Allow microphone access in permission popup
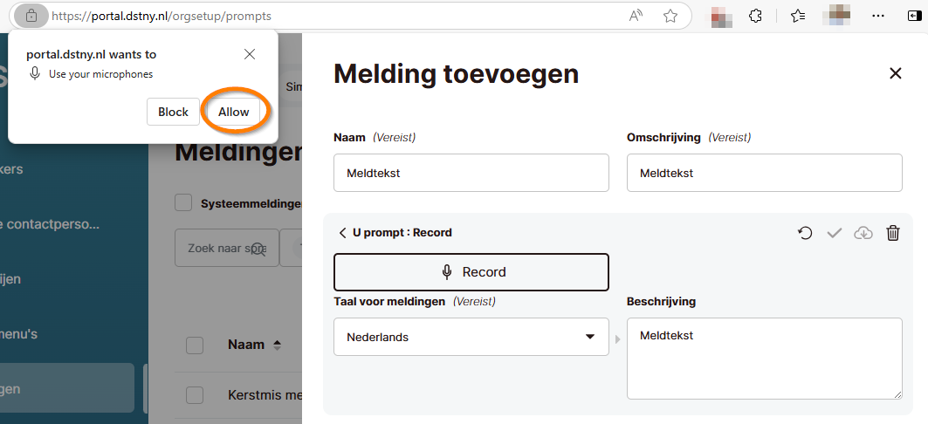Viewport: 928px width, 424px height. coord(233,112)
